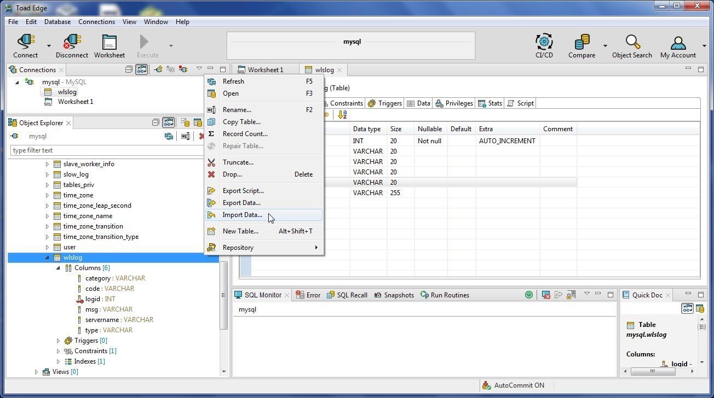714x398 pixels.
Task: Click refresh icon in Object Explorer toolbar
Action: [169, 136]
